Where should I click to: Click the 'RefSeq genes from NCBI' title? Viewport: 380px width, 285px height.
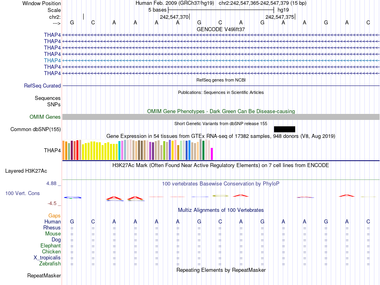(221, 80)
